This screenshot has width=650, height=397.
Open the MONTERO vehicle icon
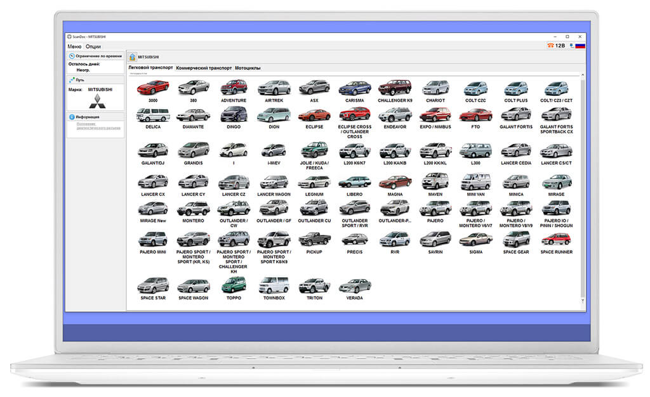coord(194,208)
